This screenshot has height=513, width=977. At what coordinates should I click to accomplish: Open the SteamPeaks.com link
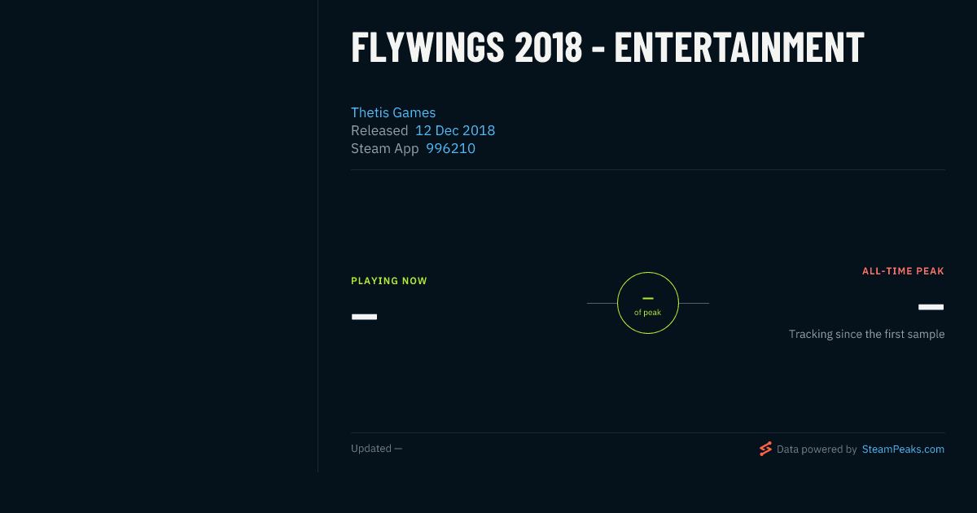[903, 449]
